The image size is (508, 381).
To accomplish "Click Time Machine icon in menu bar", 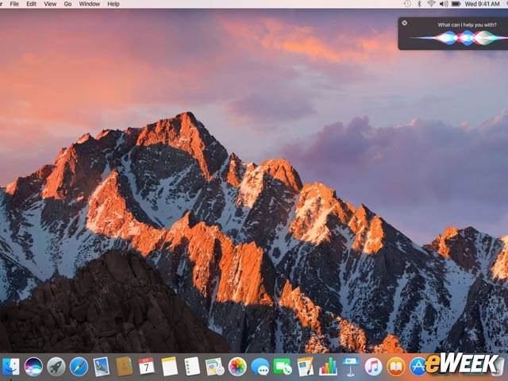I will 407,4.
